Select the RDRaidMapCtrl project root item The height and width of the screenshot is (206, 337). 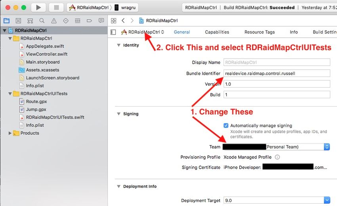point(54,30)
